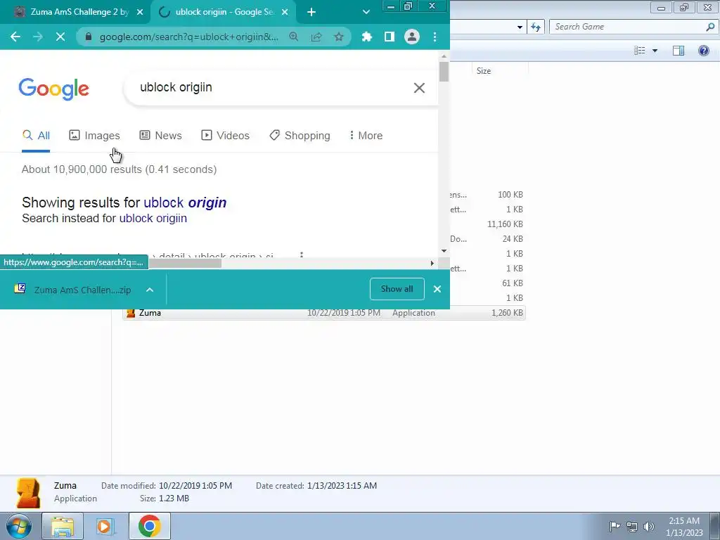The height and width of the screenshot is (540, 720).
Task: Open a new Chrome tab
Action: point(311,12)
